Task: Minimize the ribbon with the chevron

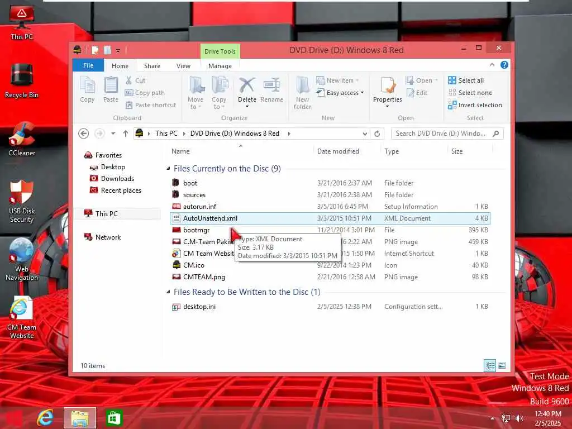Action: (x=492, y=65)
